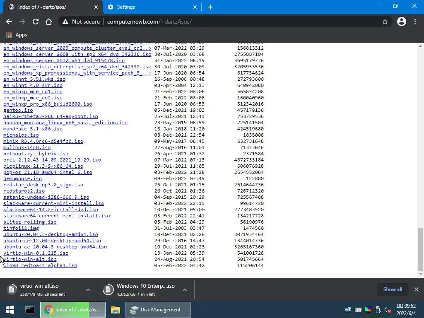Viewport: 424px width, 318px height.
Task: Download haiku-r1beta3-x86_64-anyboot.iso
Action: click(51, 116)
